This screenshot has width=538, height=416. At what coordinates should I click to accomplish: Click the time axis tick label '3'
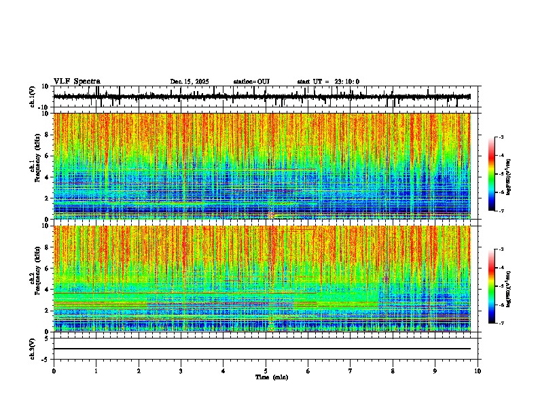click(x=181, y=371)
